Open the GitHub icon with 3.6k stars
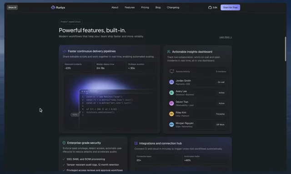The image size is (291, 174). [210, 8]
